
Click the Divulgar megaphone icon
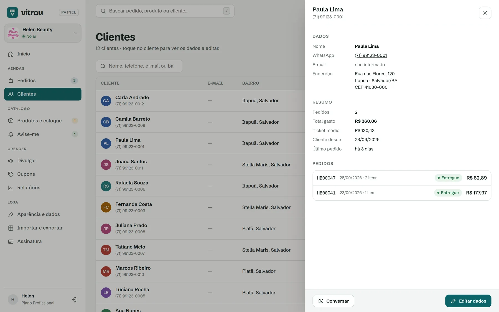pos(11,161)
